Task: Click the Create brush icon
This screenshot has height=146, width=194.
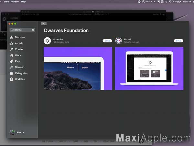Action: pyautogui.click(x=12, y=49)
